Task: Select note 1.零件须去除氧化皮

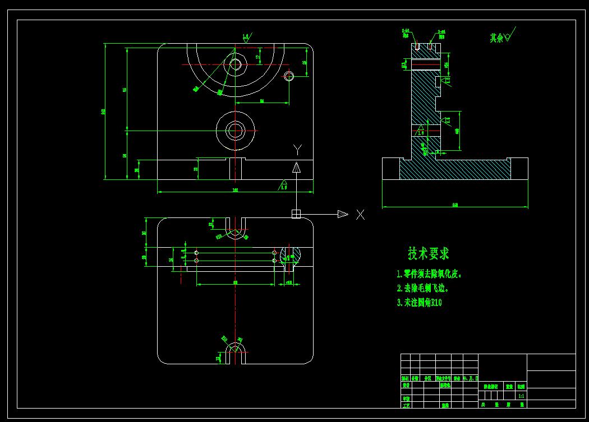Action: (429, 274)
